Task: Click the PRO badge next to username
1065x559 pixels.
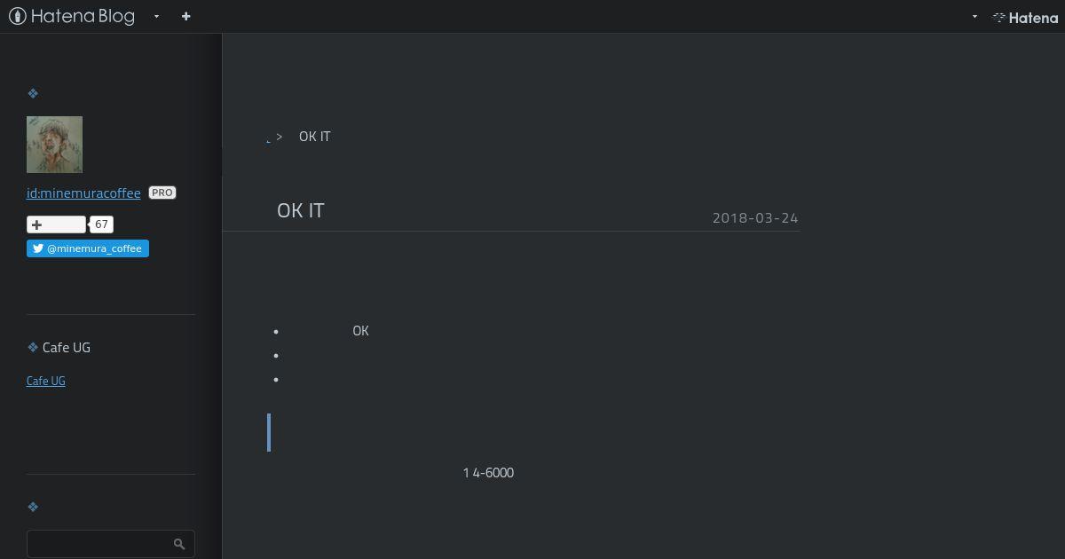Action: (162, 193)
